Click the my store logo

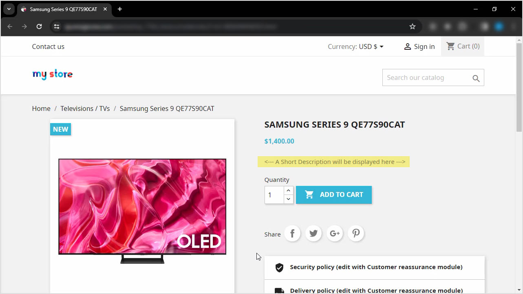[53, 74]
